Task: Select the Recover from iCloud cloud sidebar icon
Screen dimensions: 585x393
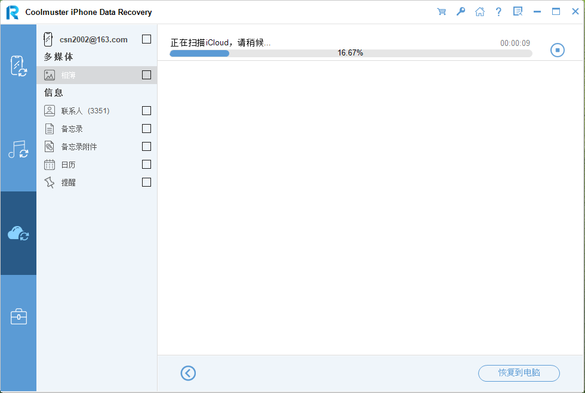Action: click(19, 233)
